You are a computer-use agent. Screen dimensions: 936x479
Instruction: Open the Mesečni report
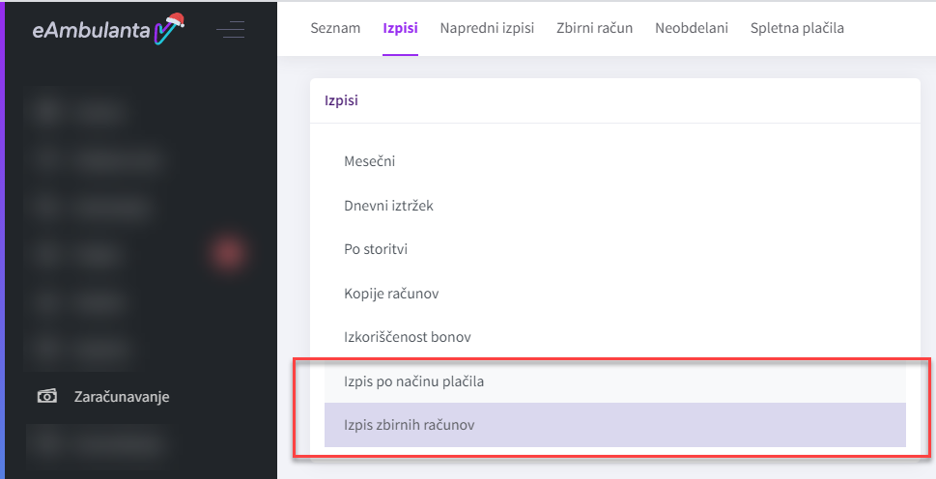(x=615, y=161)
